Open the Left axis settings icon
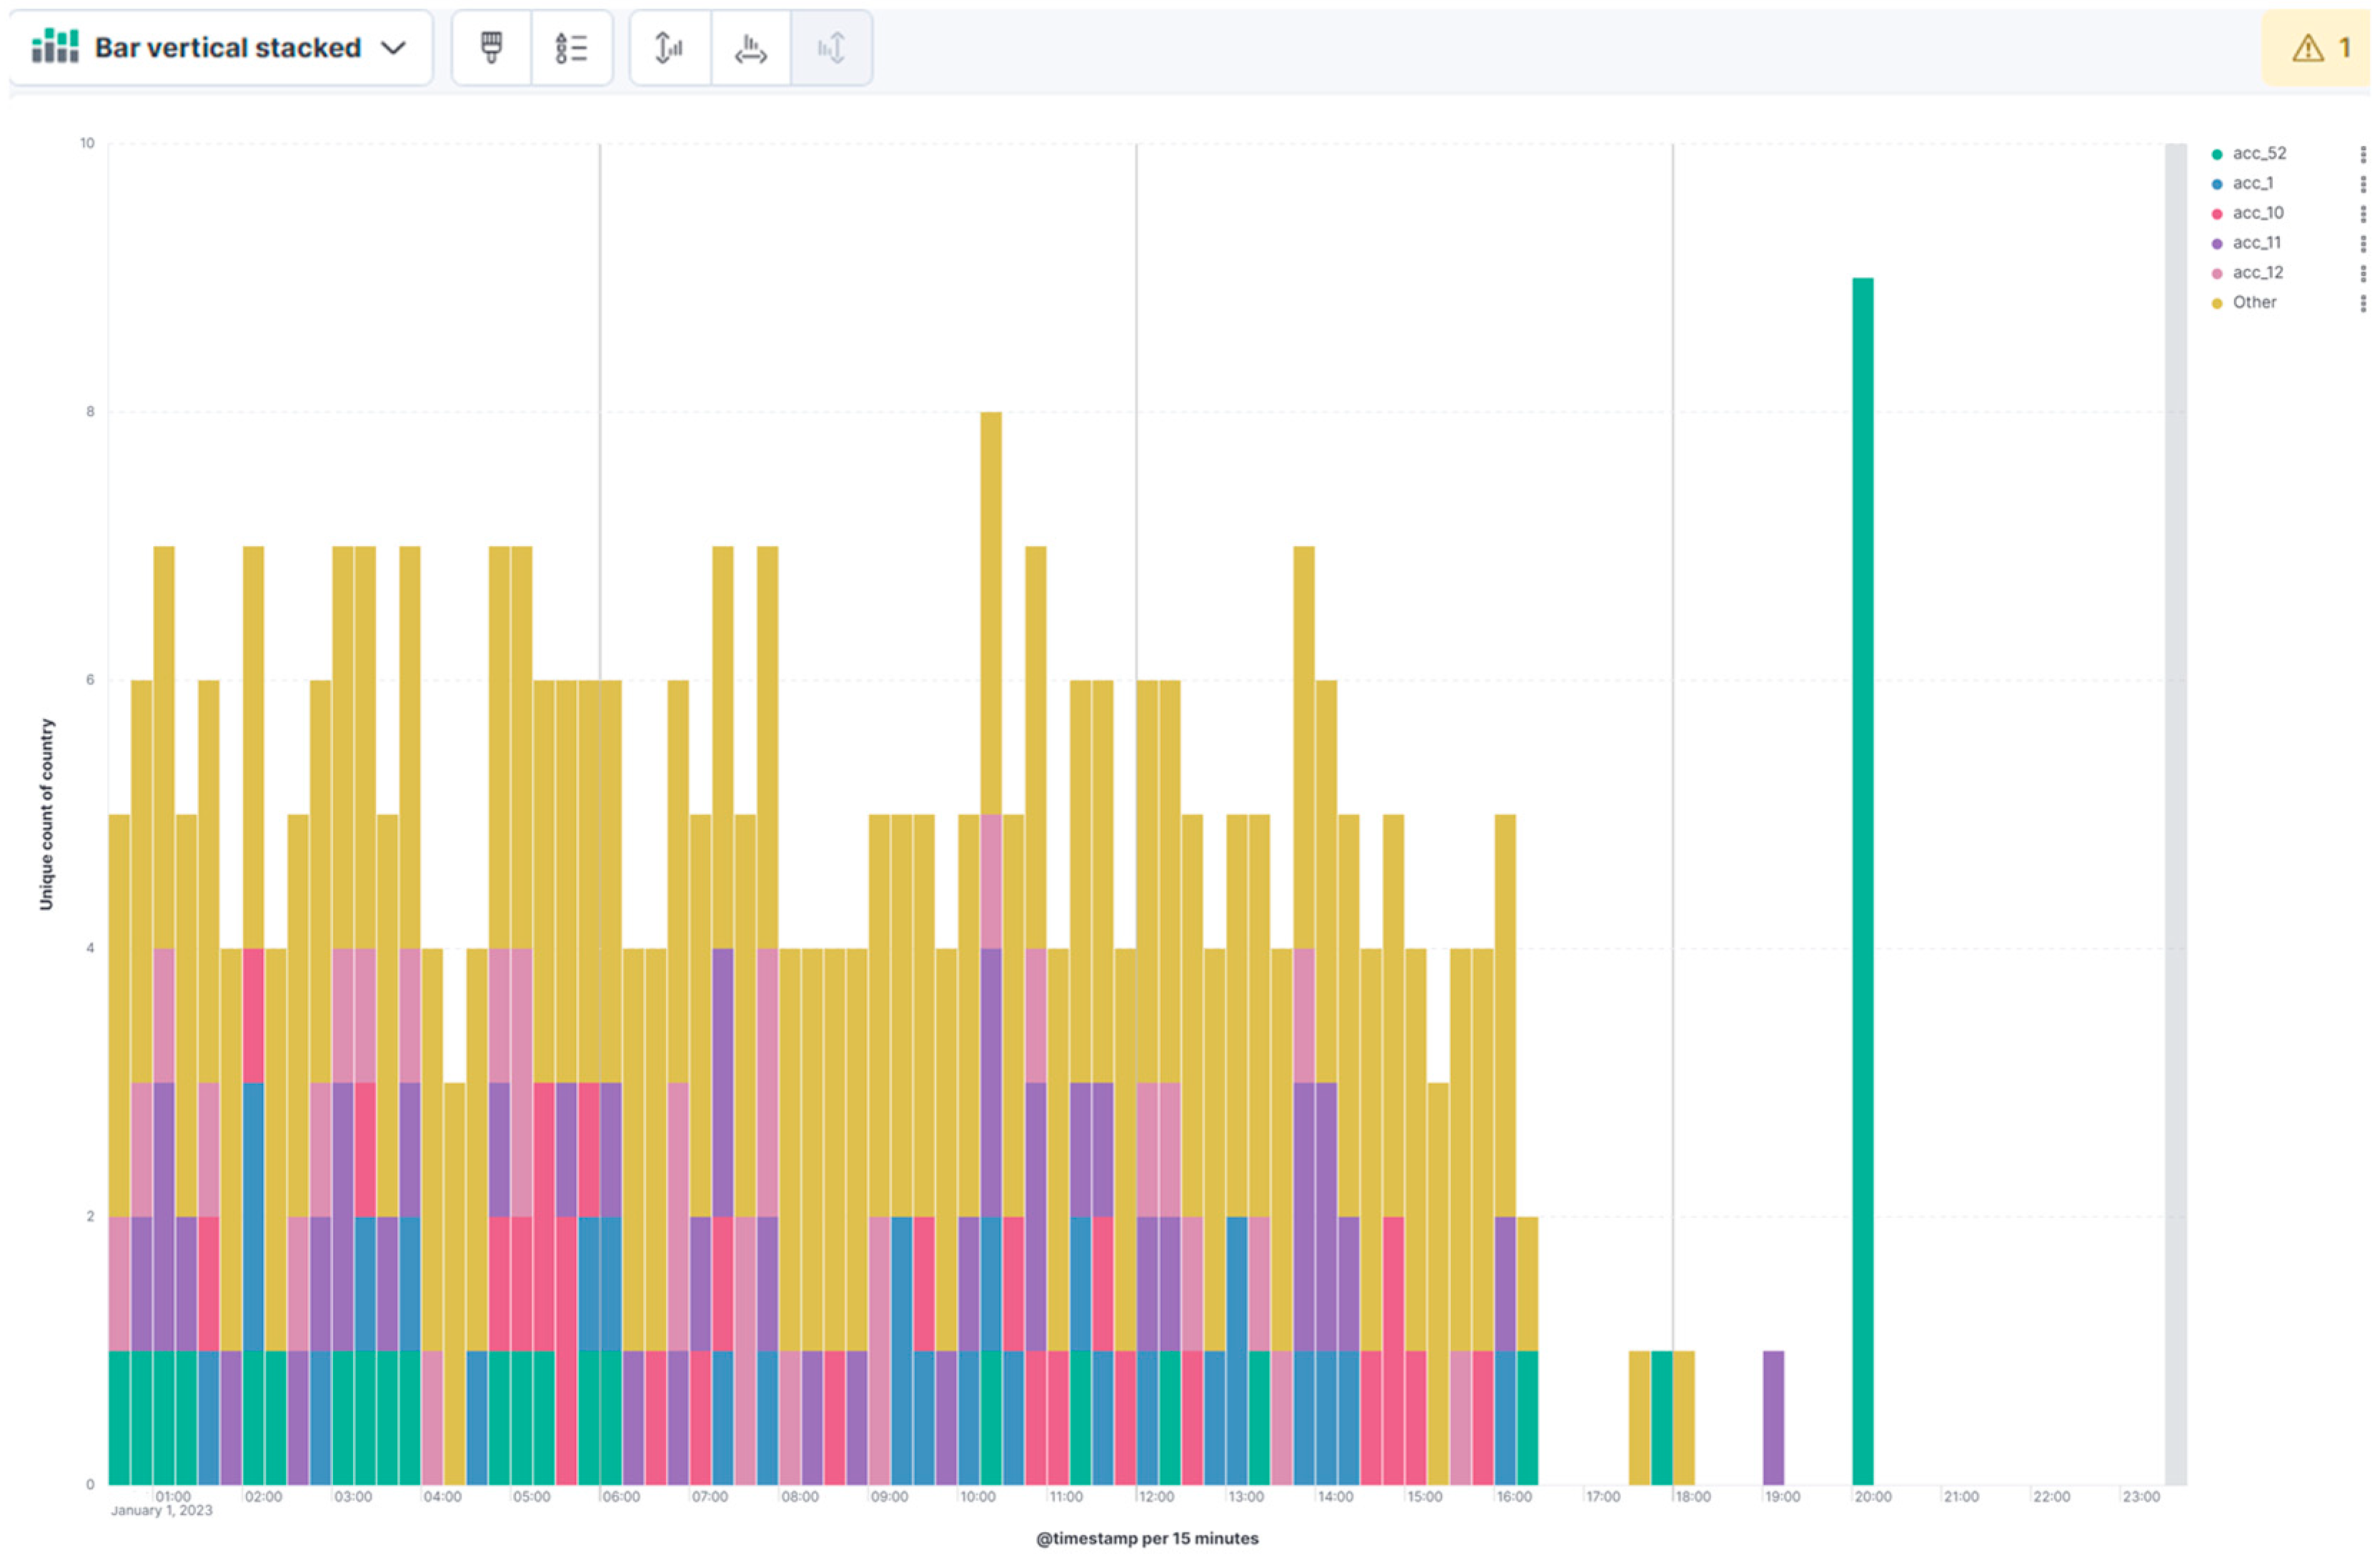 coord(670,48)
